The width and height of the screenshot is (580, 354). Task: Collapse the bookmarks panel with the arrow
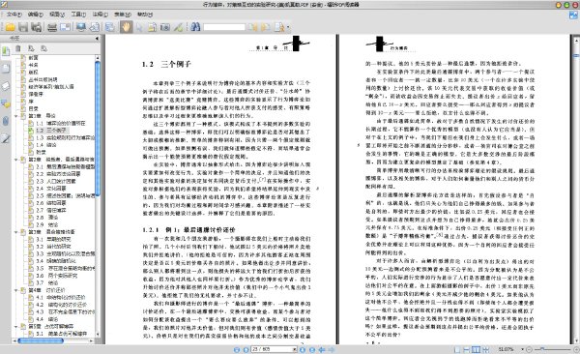(x=97, y=38)
